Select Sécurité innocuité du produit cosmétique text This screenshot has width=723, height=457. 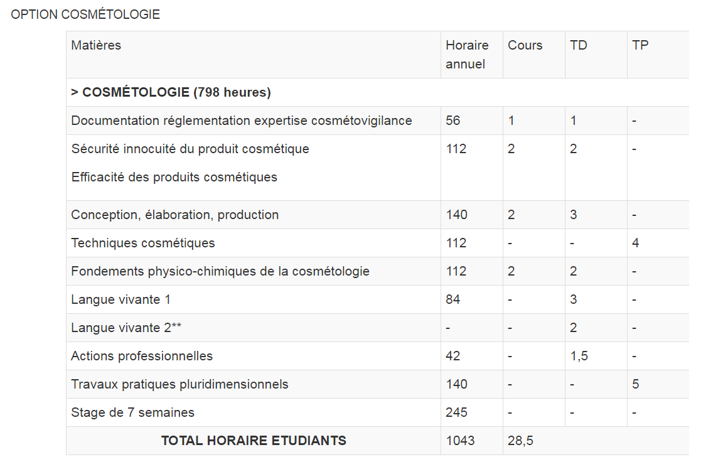click(190, 149)
